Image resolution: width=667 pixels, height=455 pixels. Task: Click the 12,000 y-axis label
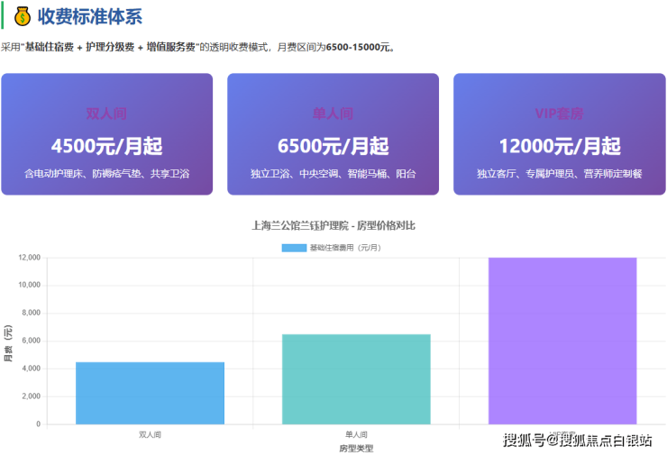(30, 258)
